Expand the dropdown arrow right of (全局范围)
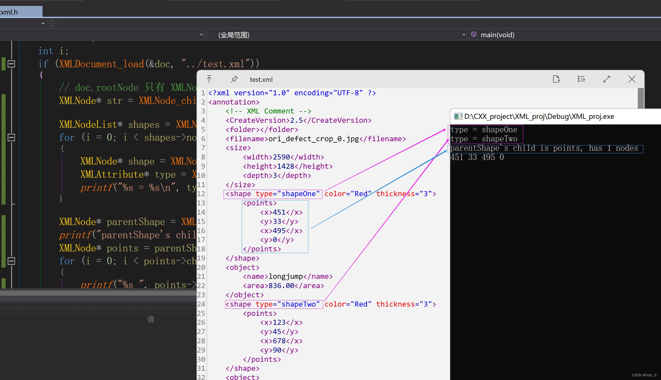This screenshot has width=661, height=380. (464, 35)
